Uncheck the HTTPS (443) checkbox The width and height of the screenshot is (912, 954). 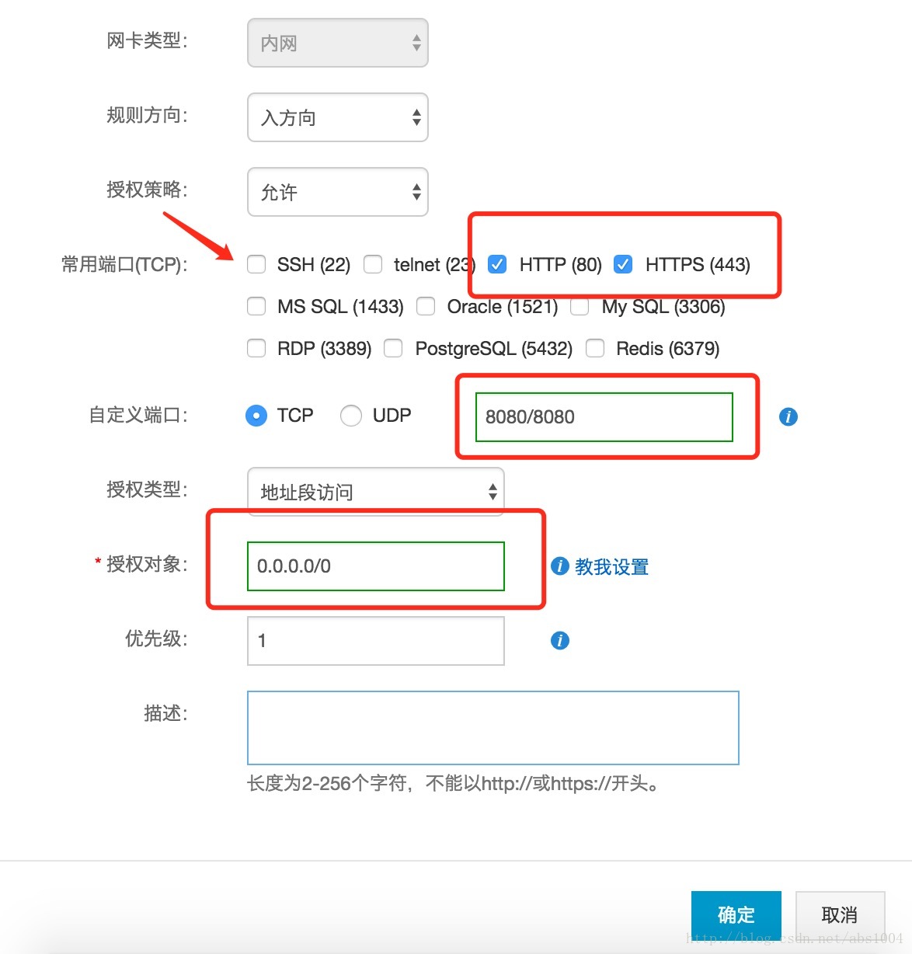click(623, 265)
